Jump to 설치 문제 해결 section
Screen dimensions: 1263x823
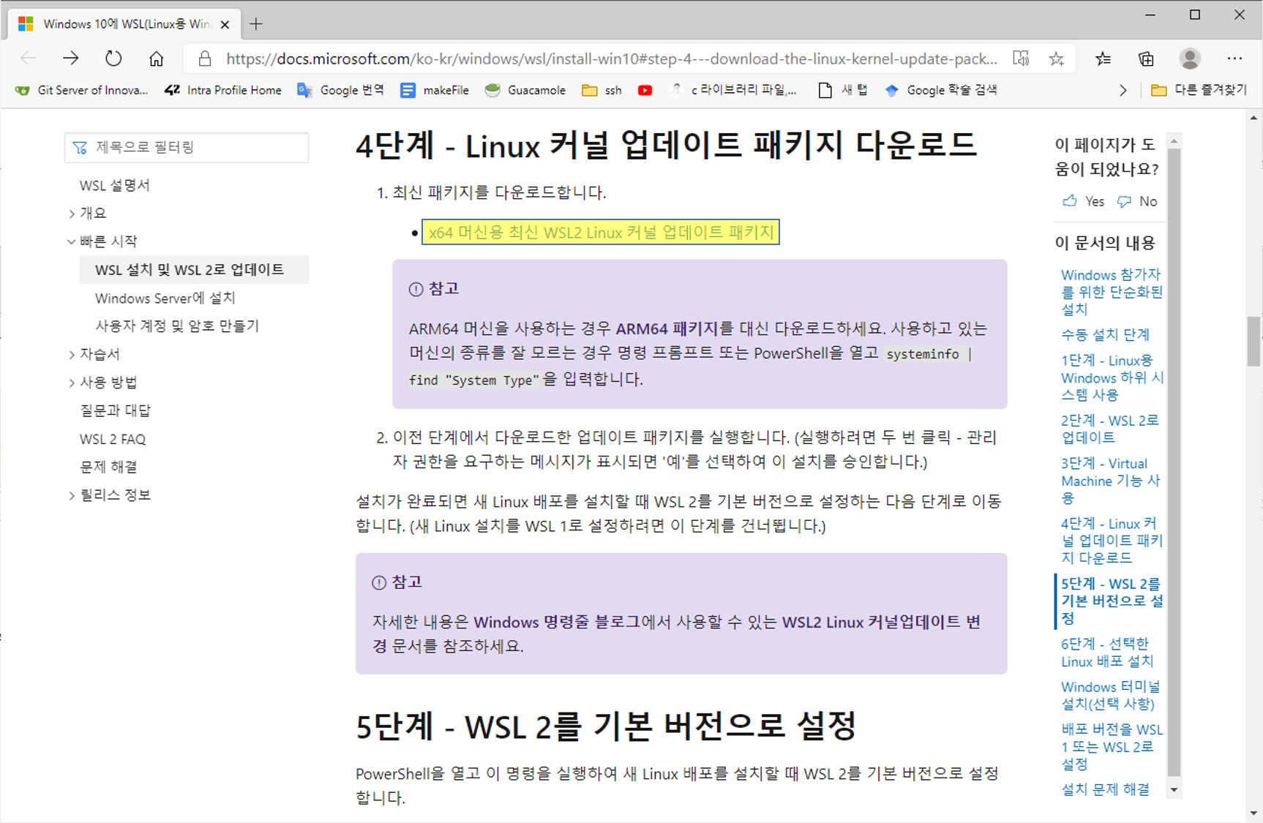(1105, 789)
